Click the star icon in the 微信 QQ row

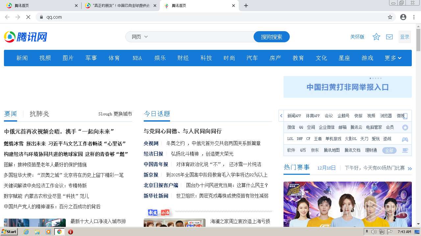point(405,128)
